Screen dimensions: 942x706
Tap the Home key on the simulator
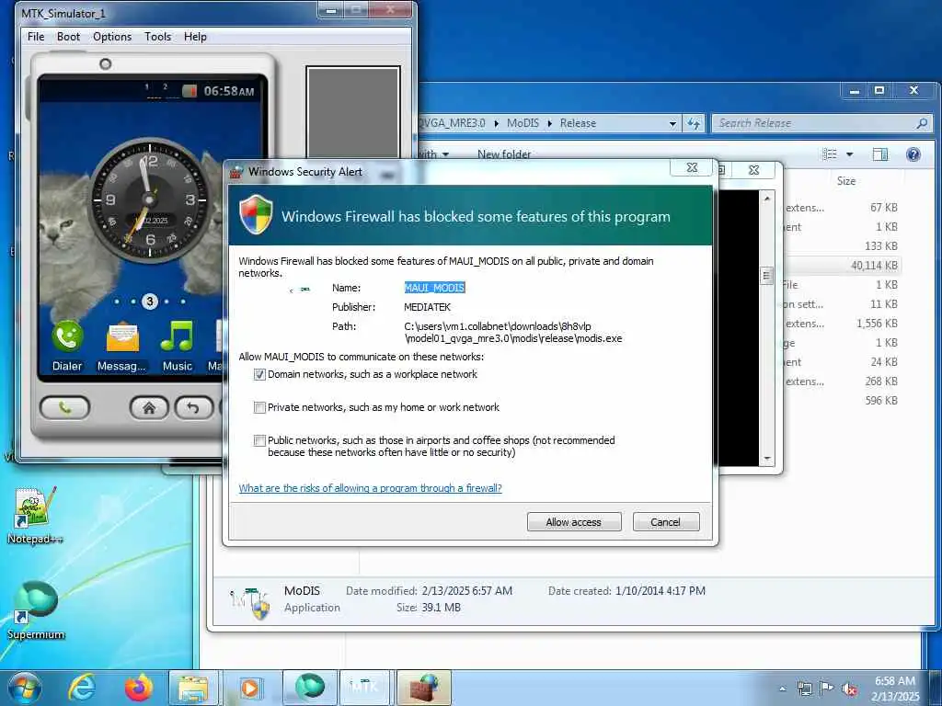pyautogui.click(x=149, y=408)
